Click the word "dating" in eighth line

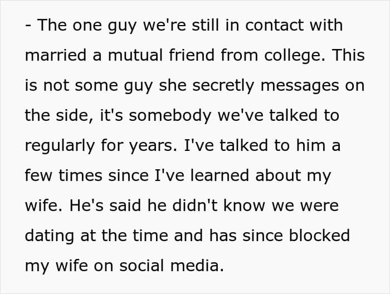(50, 236)
